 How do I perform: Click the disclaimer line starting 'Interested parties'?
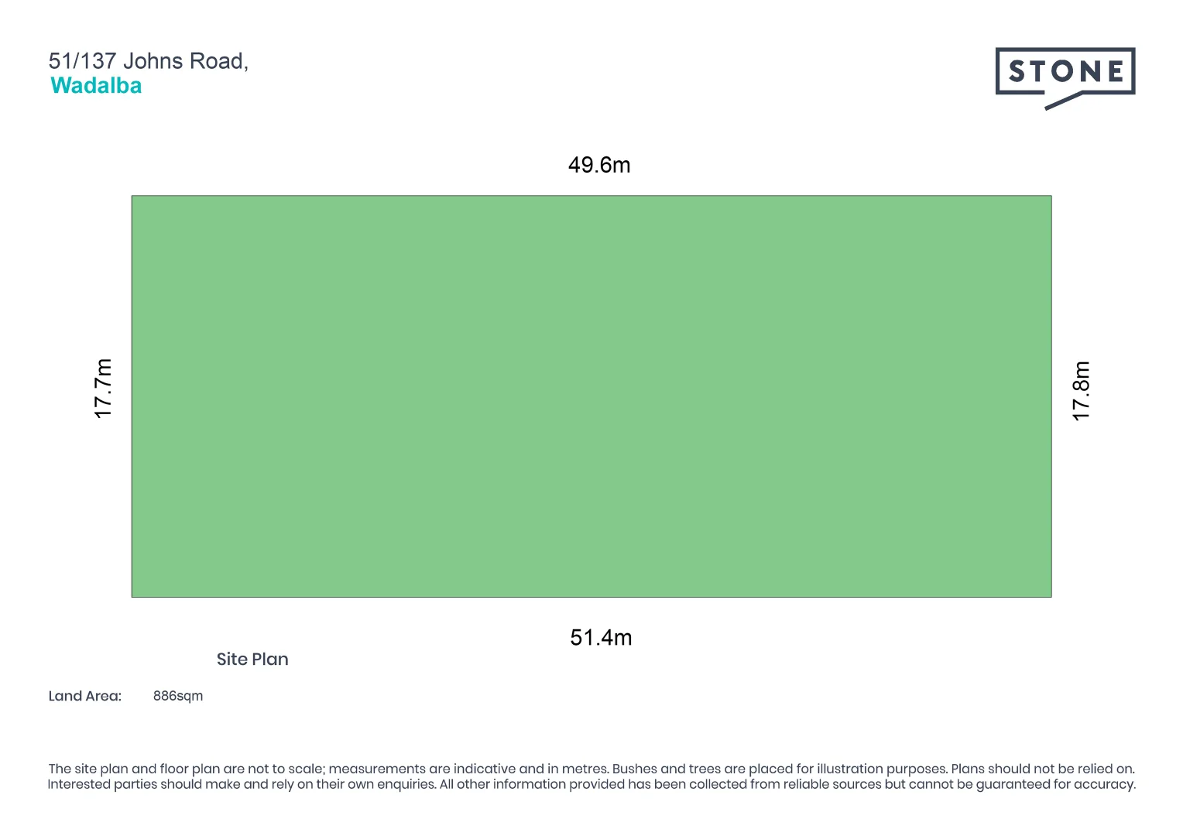click(x=591, y=784)
